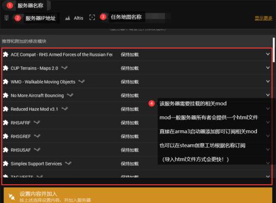Click the status mark next to WMO - Walkable Moving Objects

(x=82, y=81)
